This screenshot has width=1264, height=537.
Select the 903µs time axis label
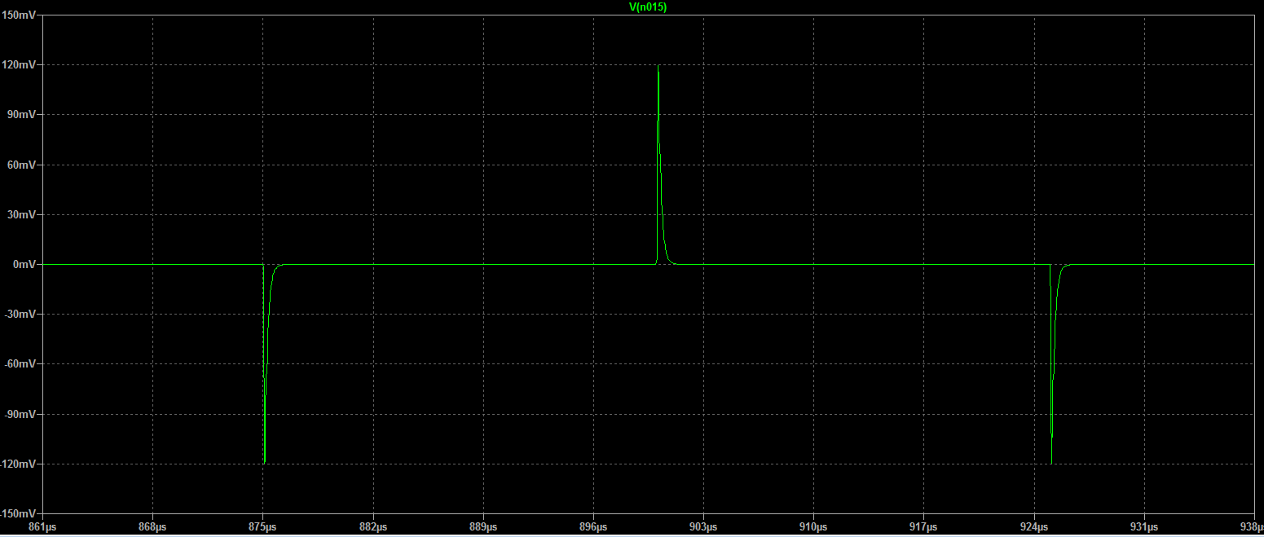coord(703,526)
